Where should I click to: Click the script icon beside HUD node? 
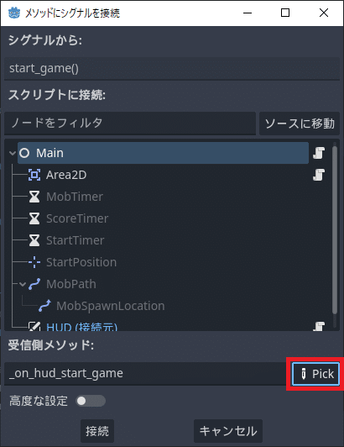tap(319, 326)
